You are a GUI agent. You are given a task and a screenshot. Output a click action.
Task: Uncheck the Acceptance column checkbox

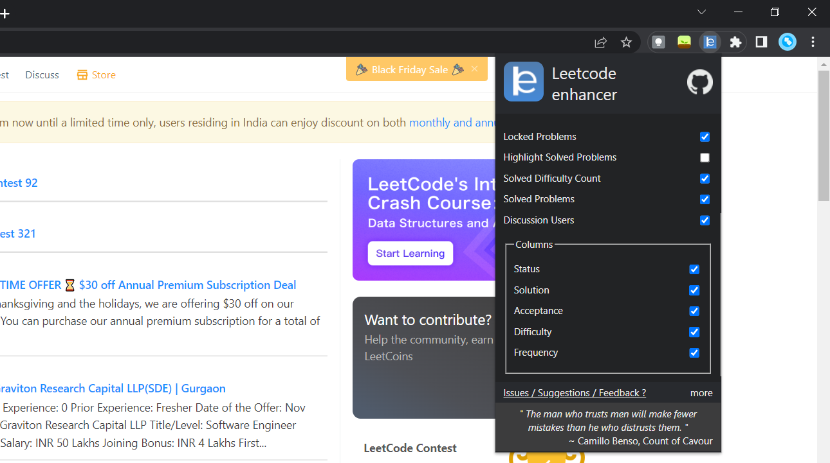point(694,311)
